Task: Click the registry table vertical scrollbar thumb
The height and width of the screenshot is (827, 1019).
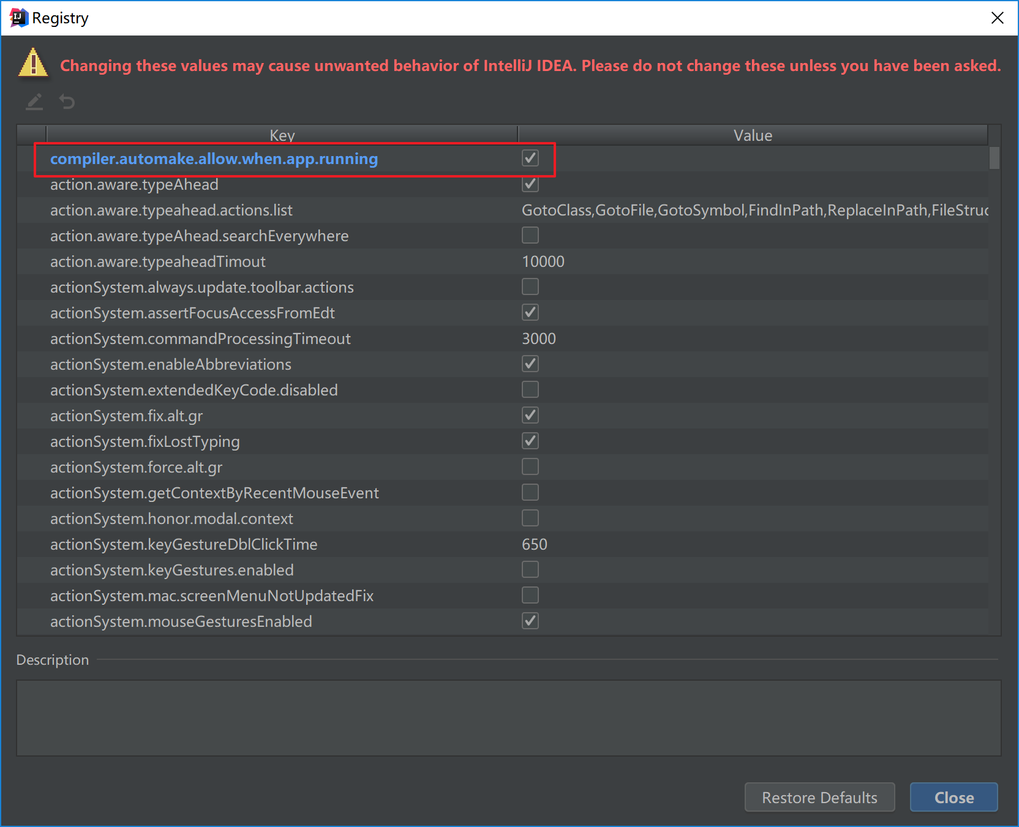Action: [x=995, y=157]
